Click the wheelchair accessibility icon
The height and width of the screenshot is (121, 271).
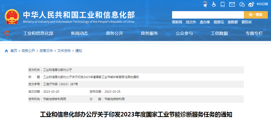click(214, 4)
